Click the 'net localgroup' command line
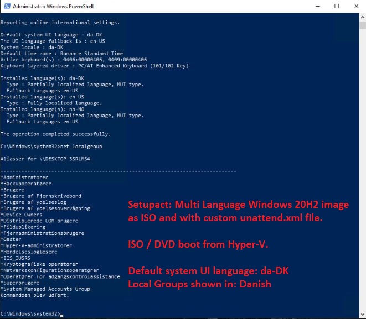The height and width of the screenshot is (319, 366). (51, 147)
